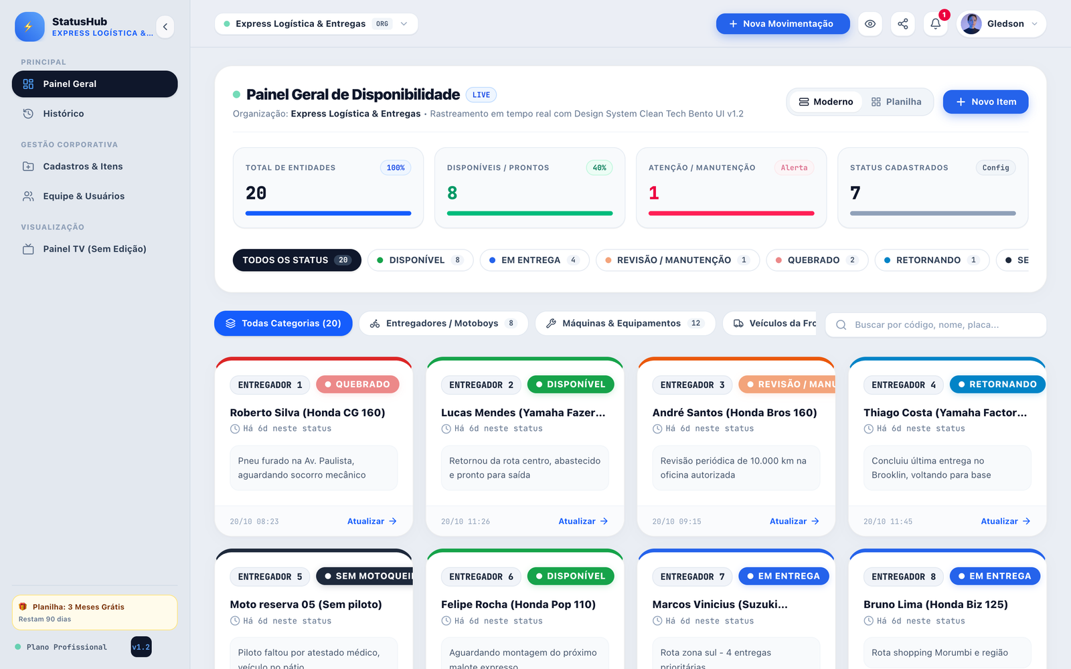Screen dimensions: 1071x669
Task: Select Entregadores / Motoboys category
Action: tap(443, 323)
